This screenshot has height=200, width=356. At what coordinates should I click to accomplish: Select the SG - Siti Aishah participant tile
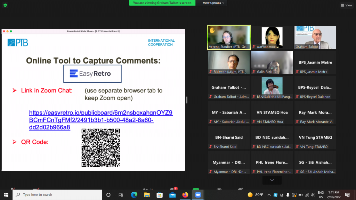point(315,162)
